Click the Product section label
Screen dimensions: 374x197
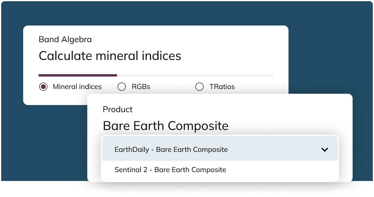(x=118, y=109)
